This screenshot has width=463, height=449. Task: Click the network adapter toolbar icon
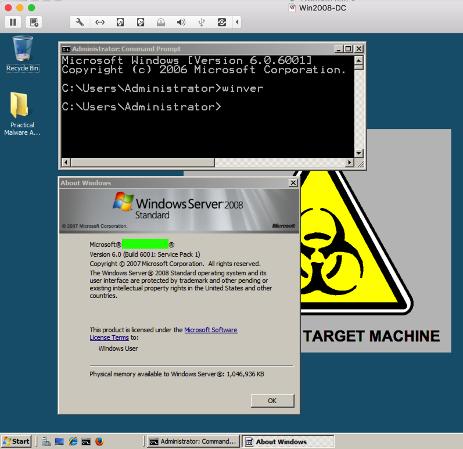pyautogui.click(x=100, y=22)
